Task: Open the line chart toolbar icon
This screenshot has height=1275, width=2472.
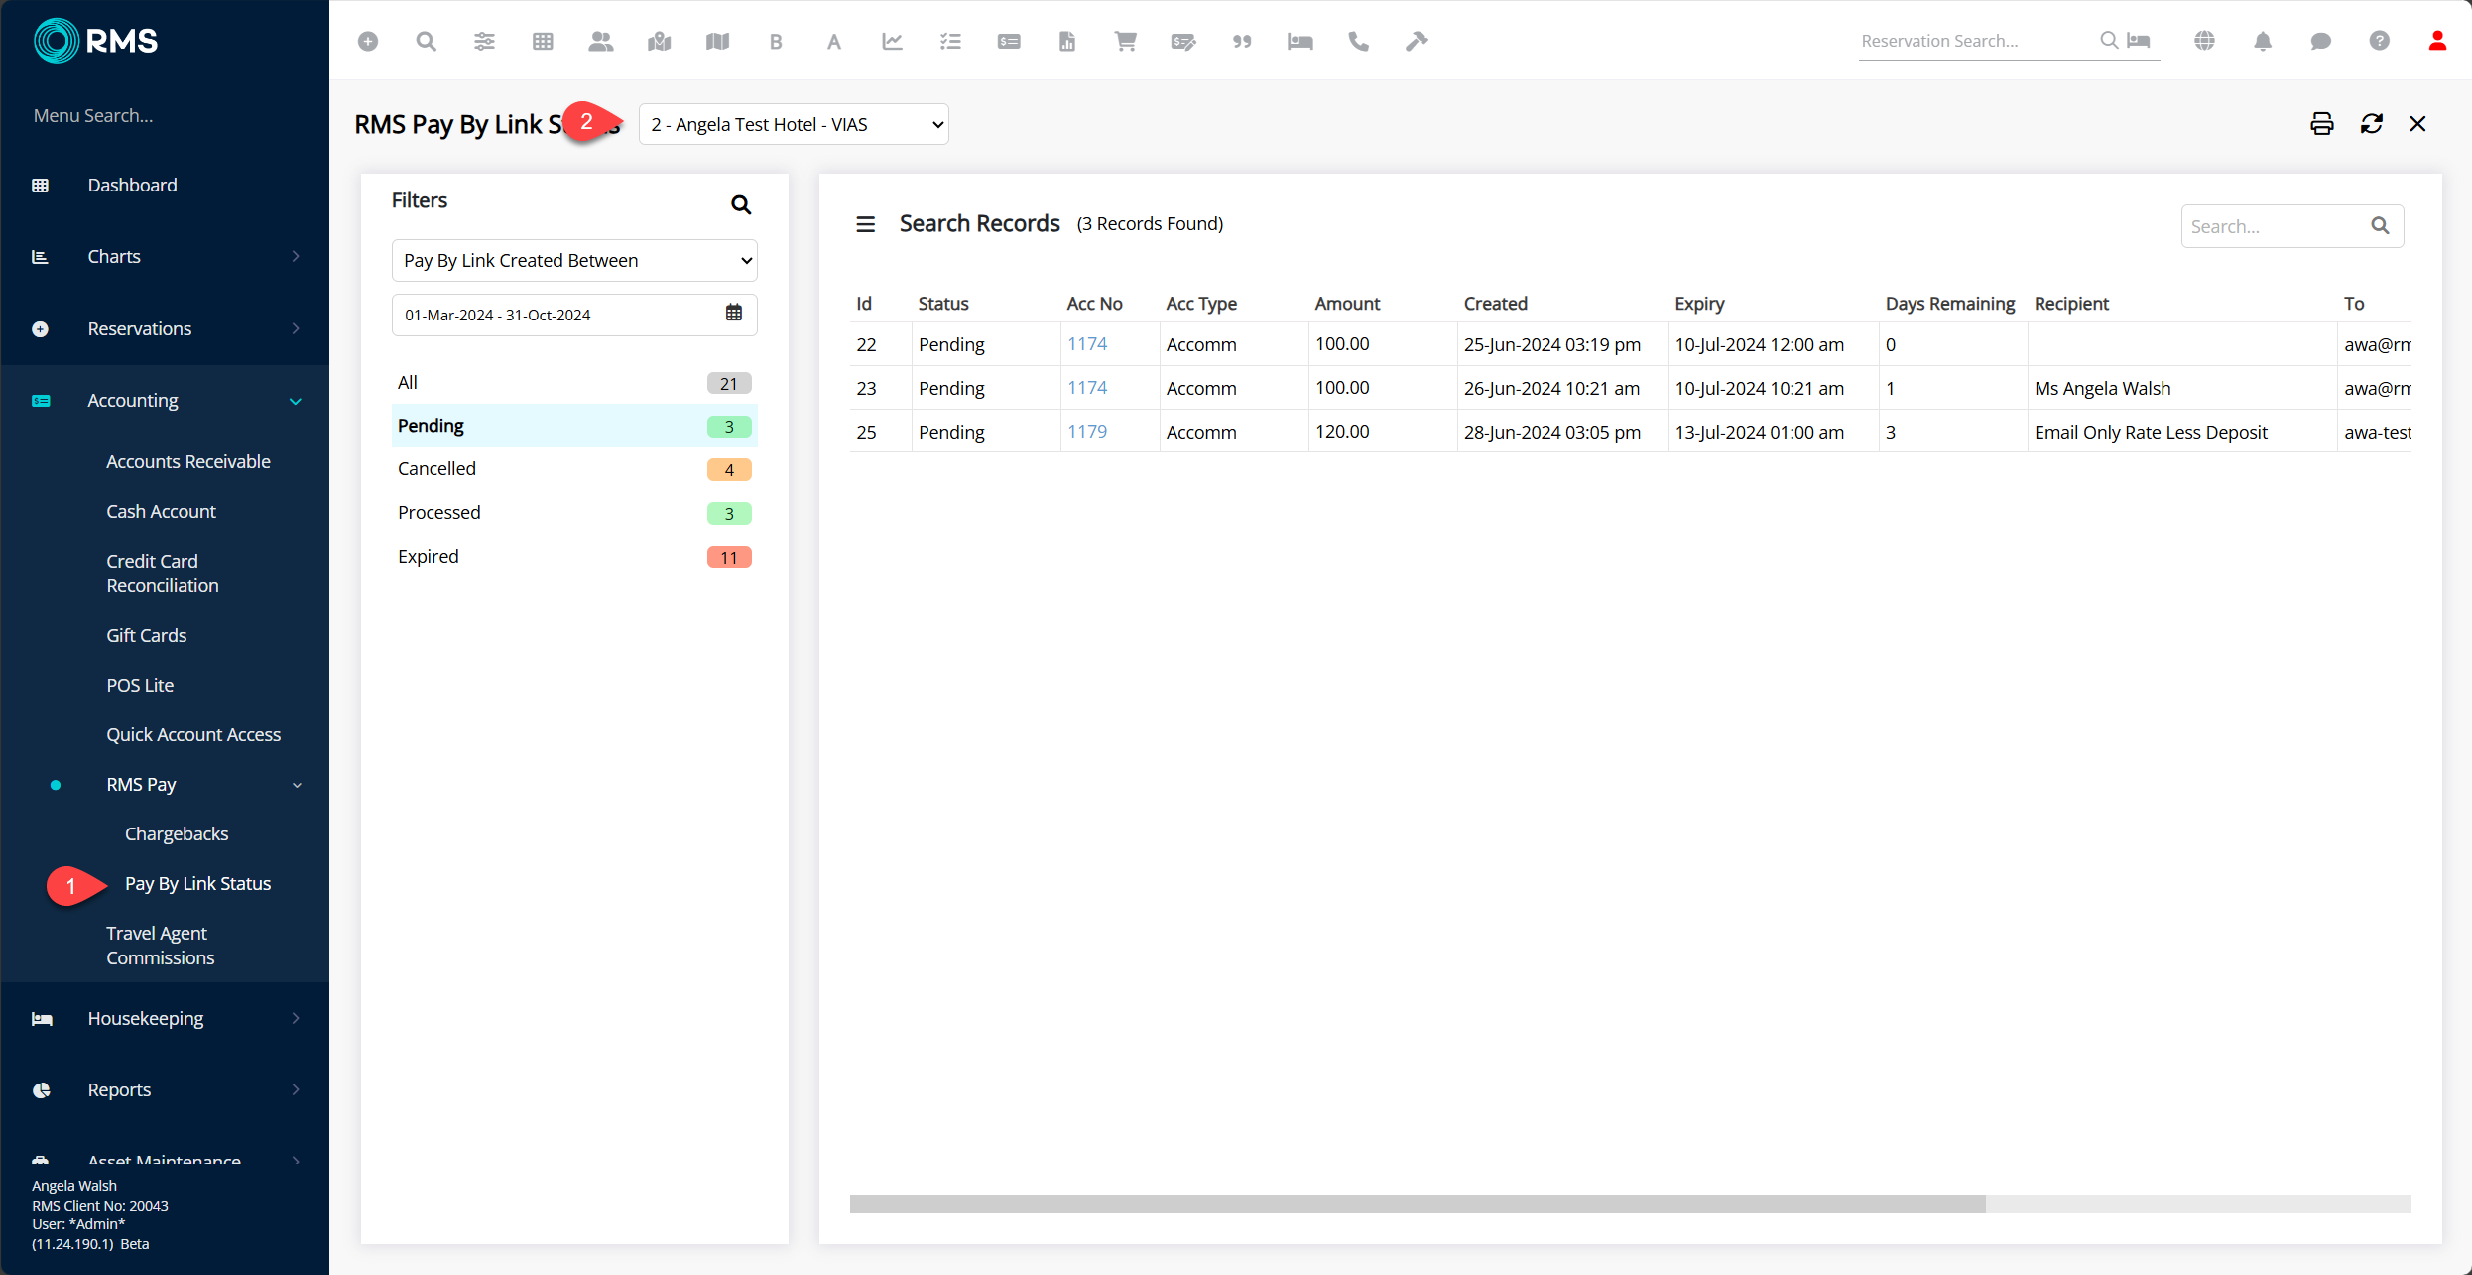Action: [893, 41]
